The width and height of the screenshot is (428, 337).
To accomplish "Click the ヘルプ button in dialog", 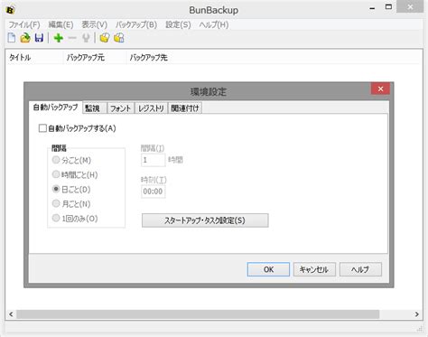I will pos(360,269).
